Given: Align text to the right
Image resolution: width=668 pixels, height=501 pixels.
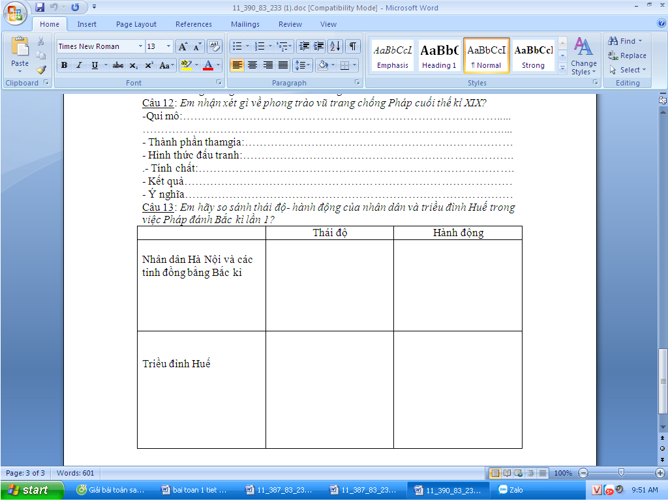Looking at the screenshot, I should (x=267, y=65).
